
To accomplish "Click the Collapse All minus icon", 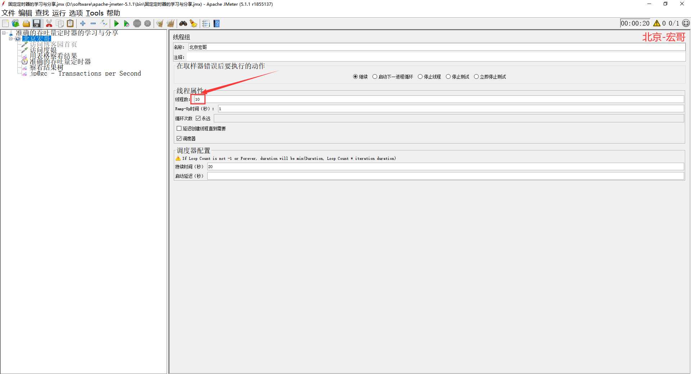I will pyautogui.click(x=93, y=23).
